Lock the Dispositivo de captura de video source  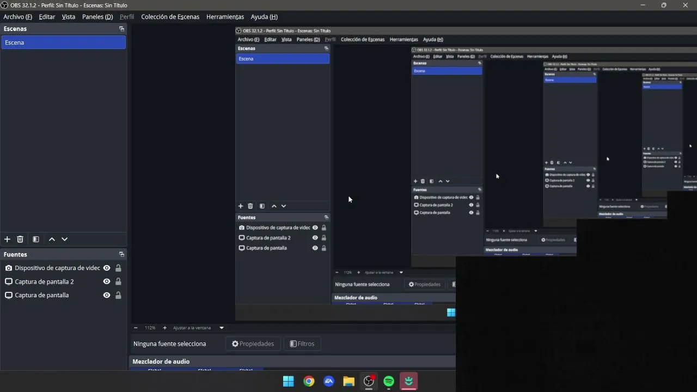click(x=118, y=268)
